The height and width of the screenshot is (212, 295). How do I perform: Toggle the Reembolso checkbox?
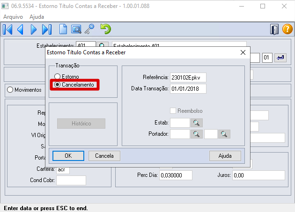[x=173, y=111]
